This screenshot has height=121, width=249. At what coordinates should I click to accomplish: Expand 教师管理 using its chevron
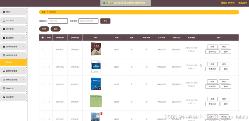pyautogui.click(x=24, y=38)
